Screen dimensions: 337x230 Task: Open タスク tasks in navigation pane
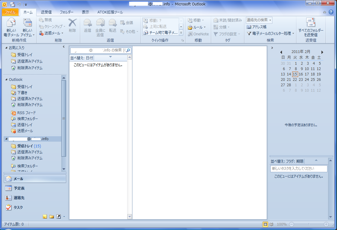(x=18, y=207)
